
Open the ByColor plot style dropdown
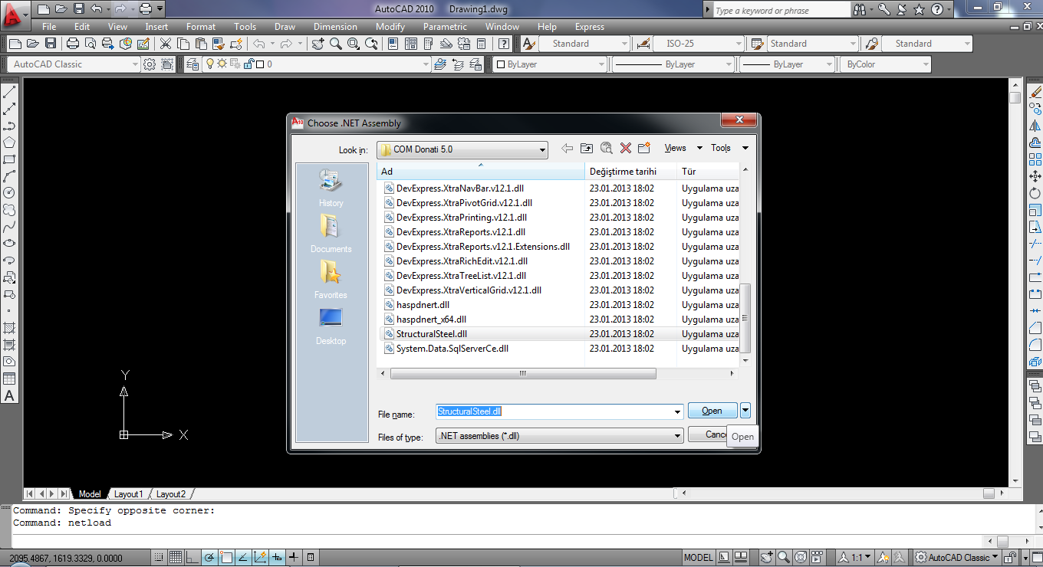click(x=926, y=64)
